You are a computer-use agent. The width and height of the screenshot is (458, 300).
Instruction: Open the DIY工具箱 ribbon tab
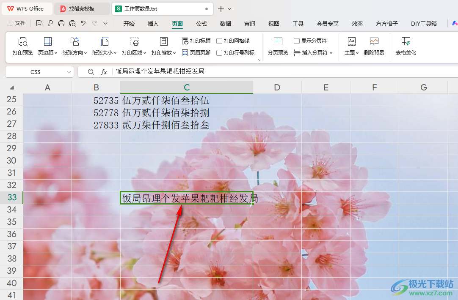tap(424, 24)
